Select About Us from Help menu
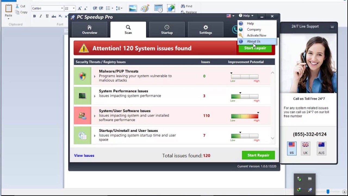This screenshot has width=348, height=196. 257,41
